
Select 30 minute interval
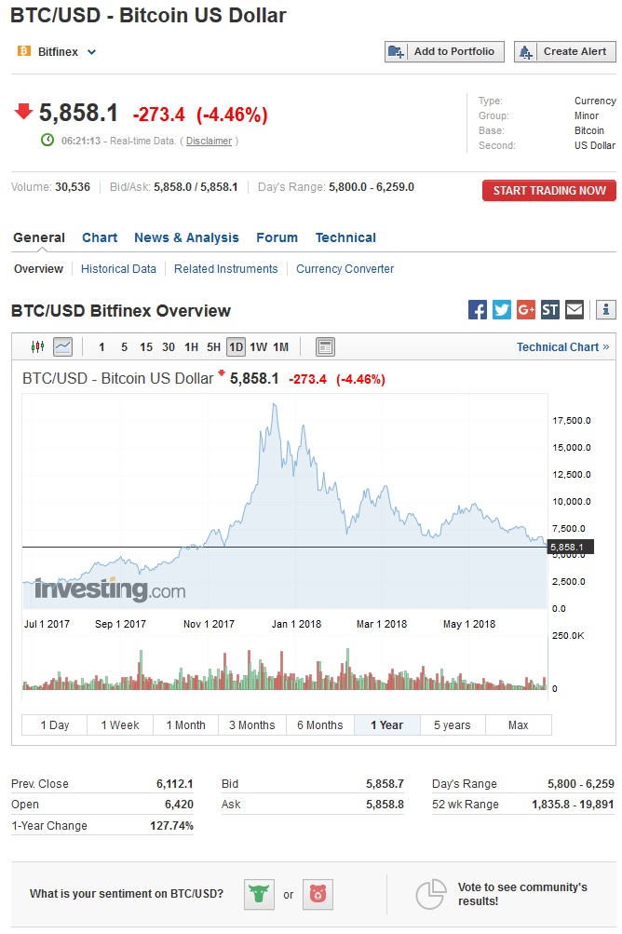(x=169, y=347)
